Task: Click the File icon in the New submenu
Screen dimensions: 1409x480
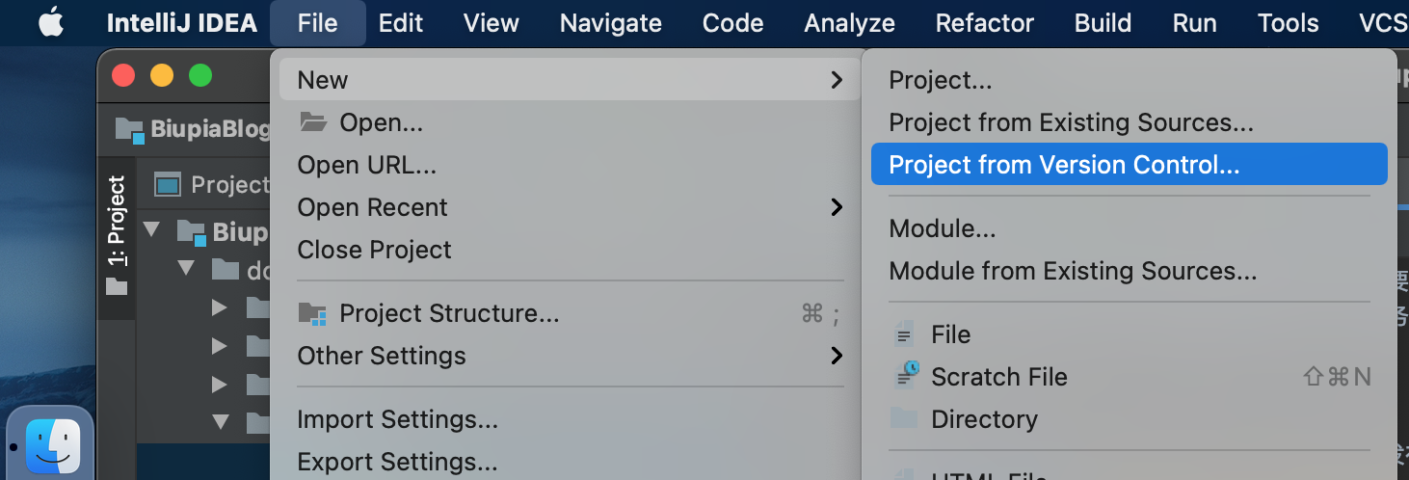Action: (x=904, y=335)
